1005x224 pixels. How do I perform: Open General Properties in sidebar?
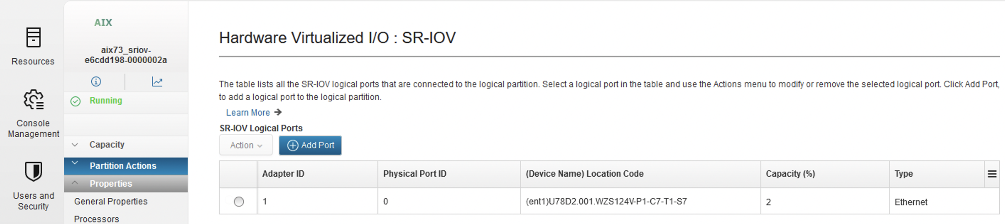[111, 201]
